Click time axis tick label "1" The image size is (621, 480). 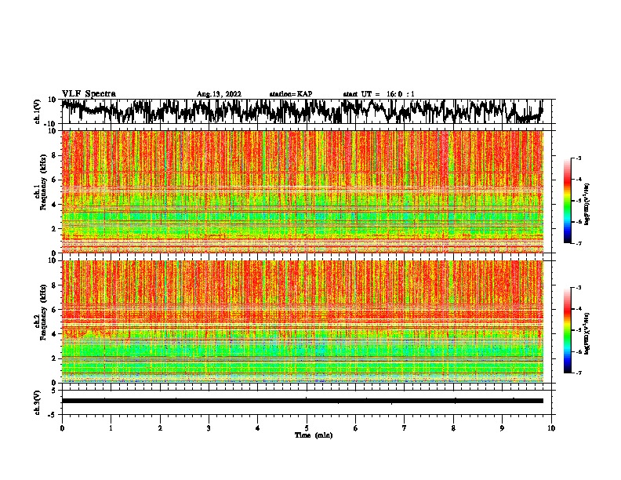click(111, 428)
